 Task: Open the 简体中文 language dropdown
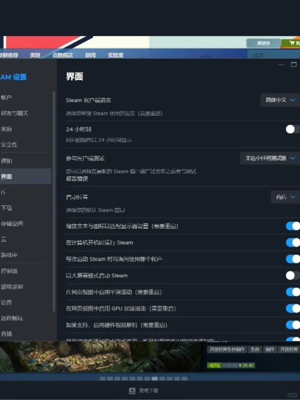click(280, 100)
